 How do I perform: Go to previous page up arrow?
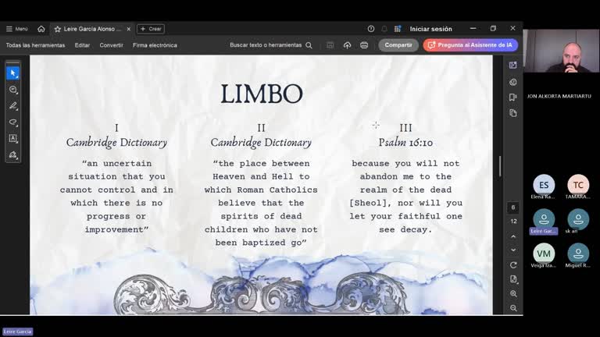513,236
